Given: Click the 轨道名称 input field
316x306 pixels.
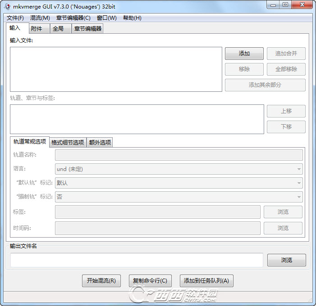Looking at the screenshot, I should 179,155.
